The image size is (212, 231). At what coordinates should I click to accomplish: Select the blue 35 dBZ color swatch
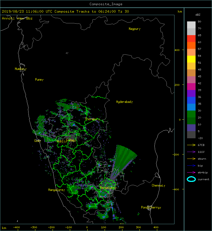(x=191, y=100)
